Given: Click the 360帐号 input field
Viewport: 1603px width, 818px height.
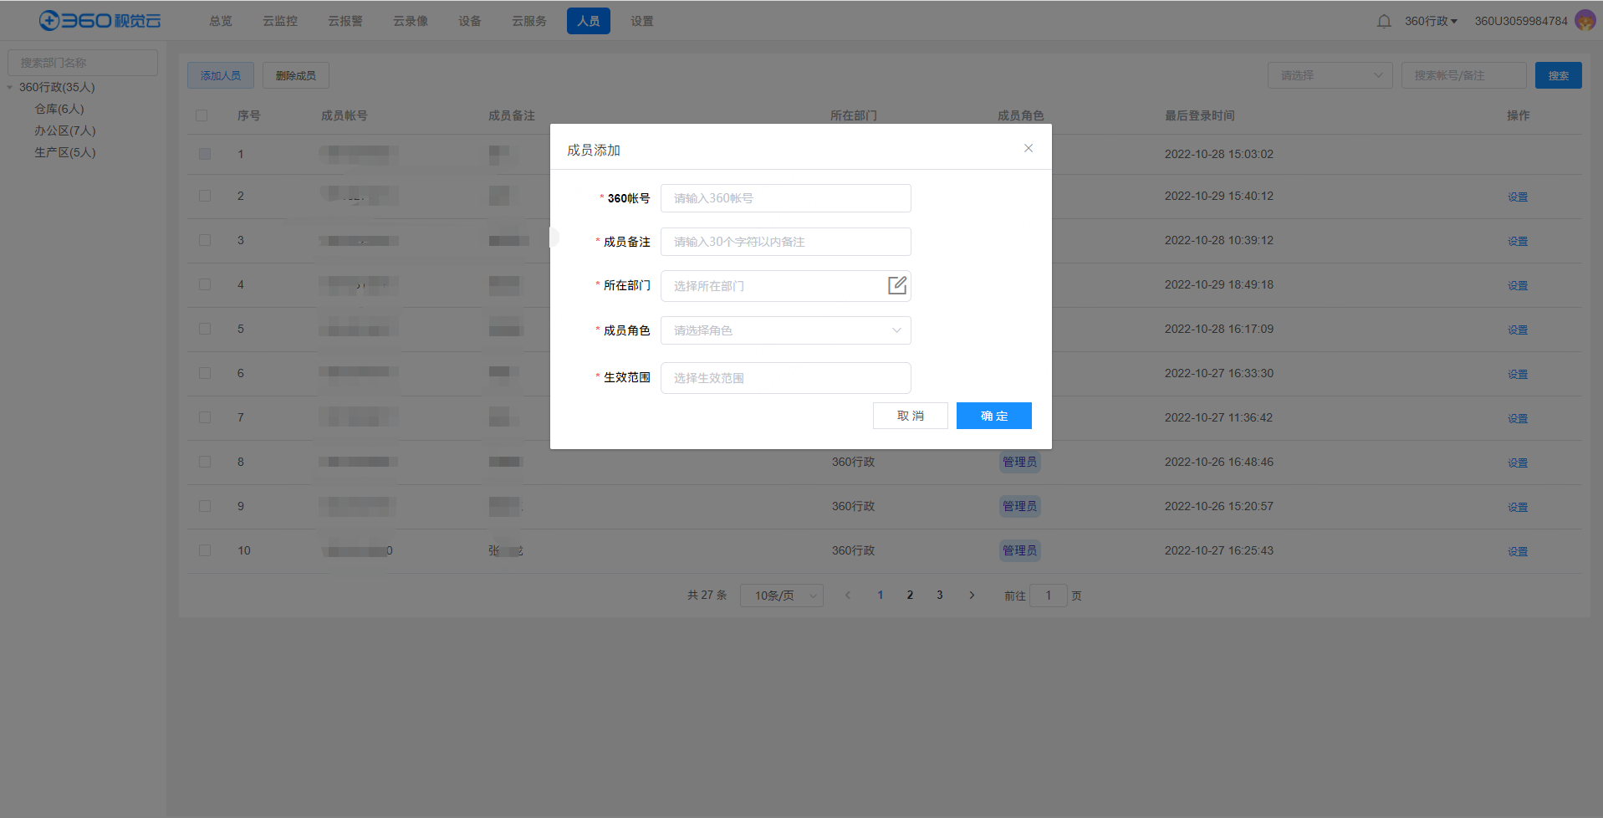Looking at the screenshot, I should 784,198.
